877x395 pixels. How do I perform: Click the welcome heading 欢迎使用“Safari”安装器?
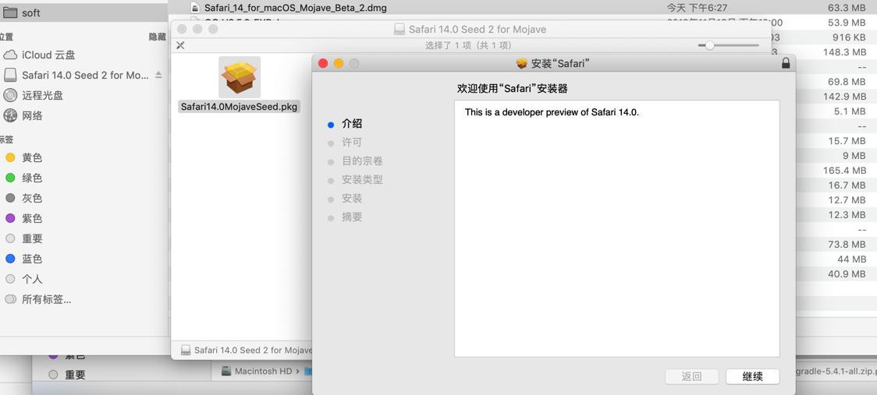point(513,89)
